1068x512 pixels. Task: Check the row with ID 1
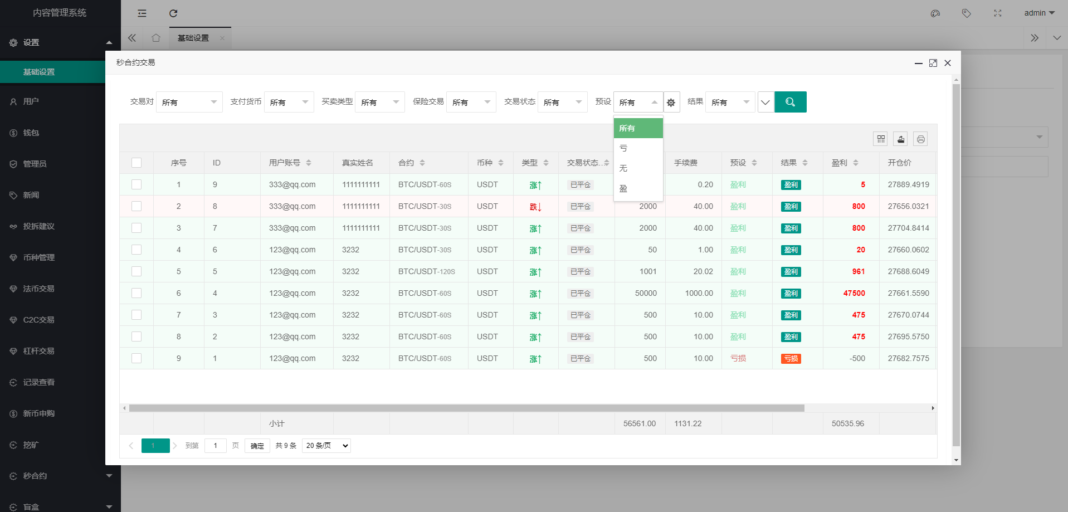point(136,358)
